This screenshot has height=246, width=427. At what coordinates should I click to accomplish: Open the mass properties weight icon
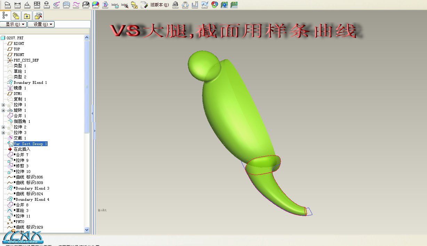pos(176,5)
